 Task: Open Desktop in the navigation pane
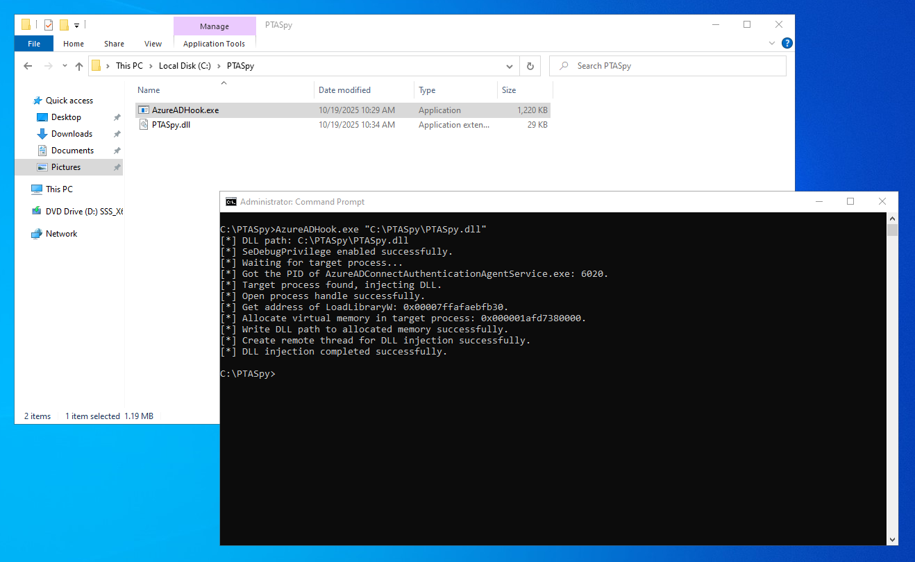(x=66, y=117)
